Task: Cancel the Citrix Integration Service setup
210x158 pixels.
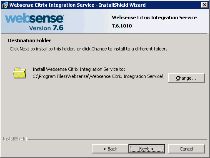Action: 186,149
